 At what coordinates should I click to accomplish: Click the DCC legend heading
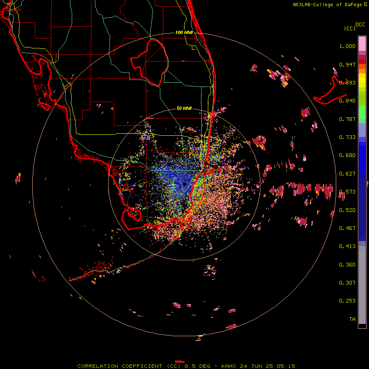pyautogui.click(x=360, y=25)
